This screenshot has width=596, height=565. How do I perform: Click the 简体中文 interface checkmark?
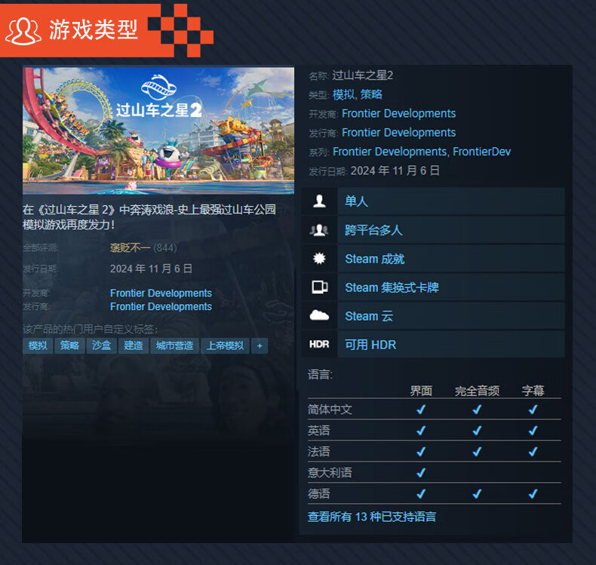pos(421,410)
